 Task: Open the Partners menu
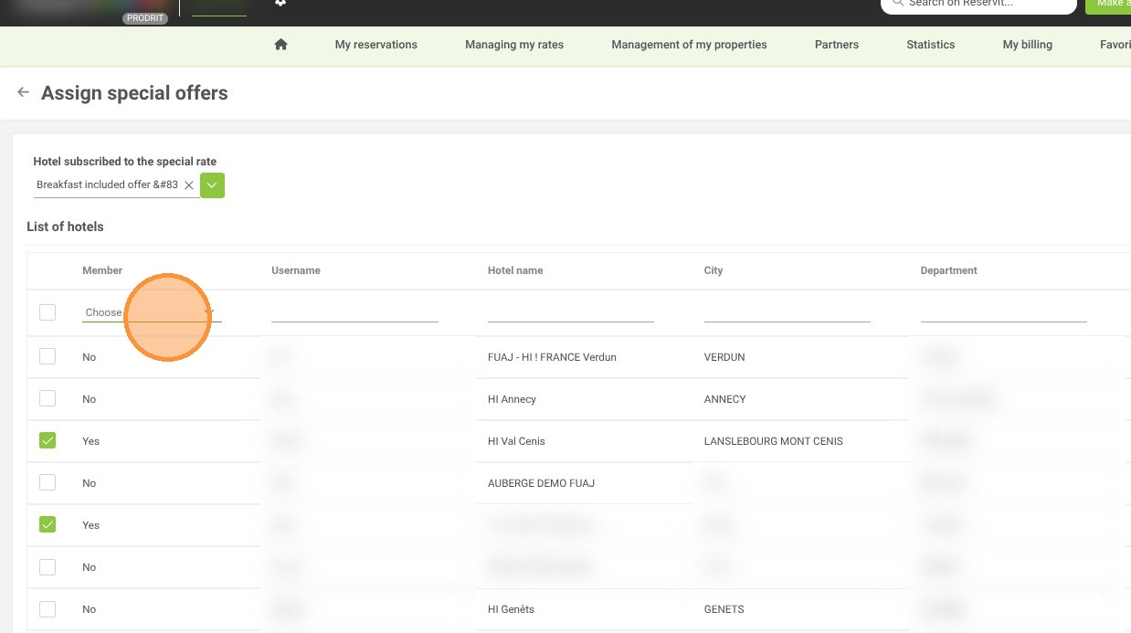coord(837,44)
